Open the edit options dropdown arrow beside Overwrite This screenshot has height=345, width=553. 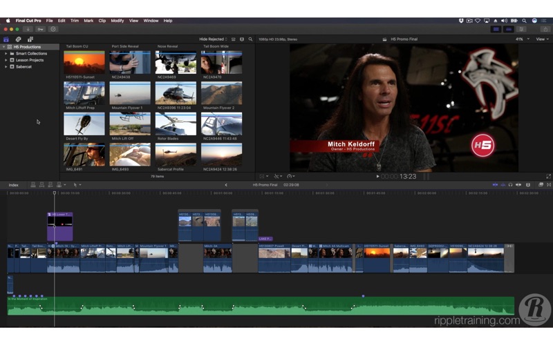click(x=65, y=185)
